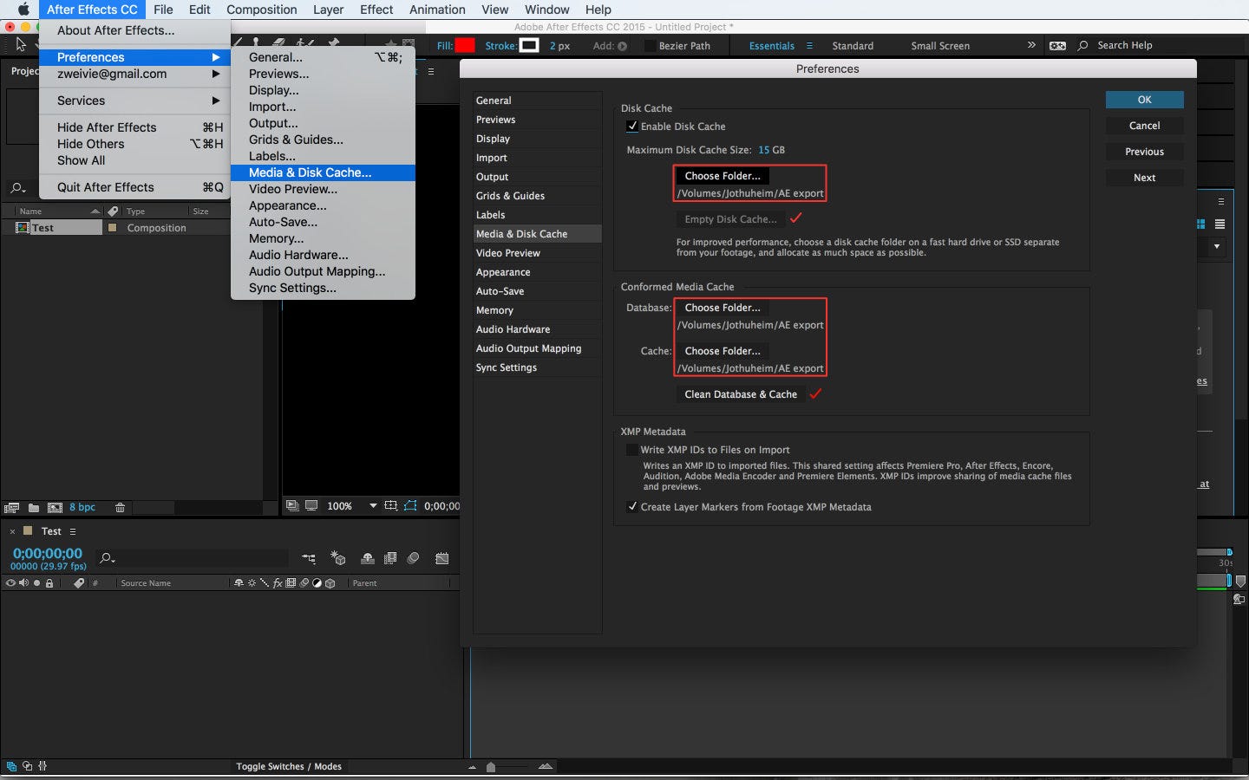Enable Frame Blending icon in timeline
1249x780 pixels.
(x=390, y=559)
